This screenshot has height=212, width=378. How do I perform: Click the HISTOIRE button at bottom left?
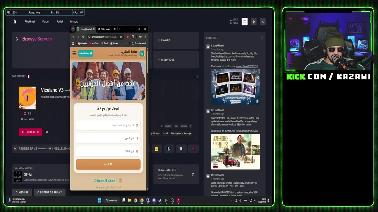[x=22, y=192]
